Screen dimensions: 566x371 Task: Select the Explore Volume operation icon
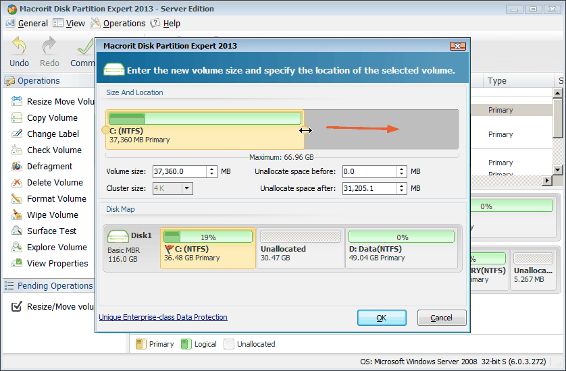[x=17, y=247]
